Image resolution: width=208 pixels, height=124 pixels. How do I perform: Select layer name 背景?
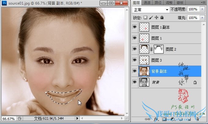[x=156, y=82]
